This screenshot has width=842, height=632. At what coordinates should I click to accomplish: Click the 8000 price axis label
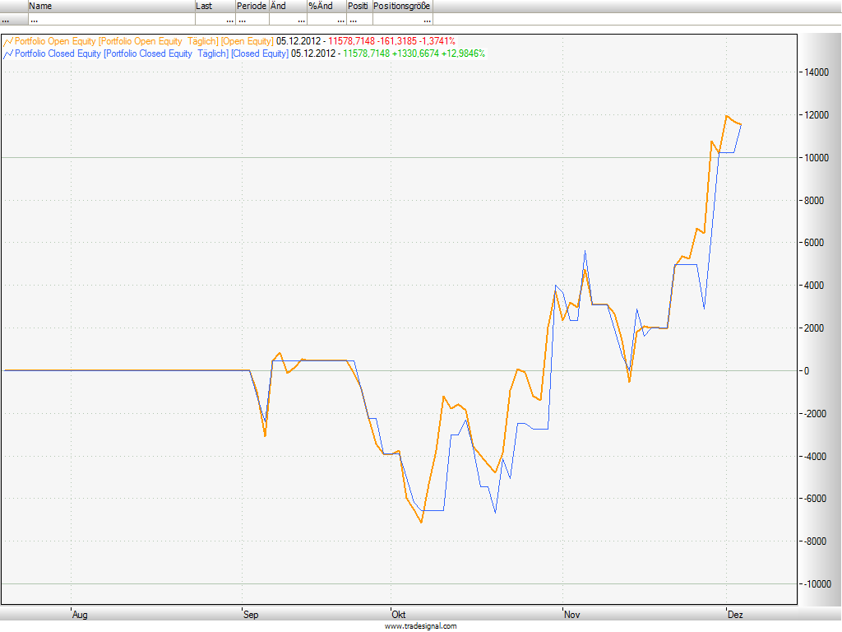pos(814,201)
